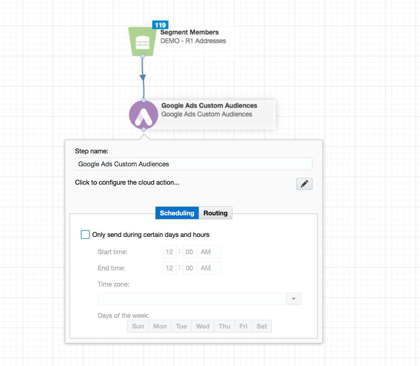Screen dimensions: 420x366
Task: Click the 'Days of the week:' label
Action: pyautogui.click(x=123, y=316)
